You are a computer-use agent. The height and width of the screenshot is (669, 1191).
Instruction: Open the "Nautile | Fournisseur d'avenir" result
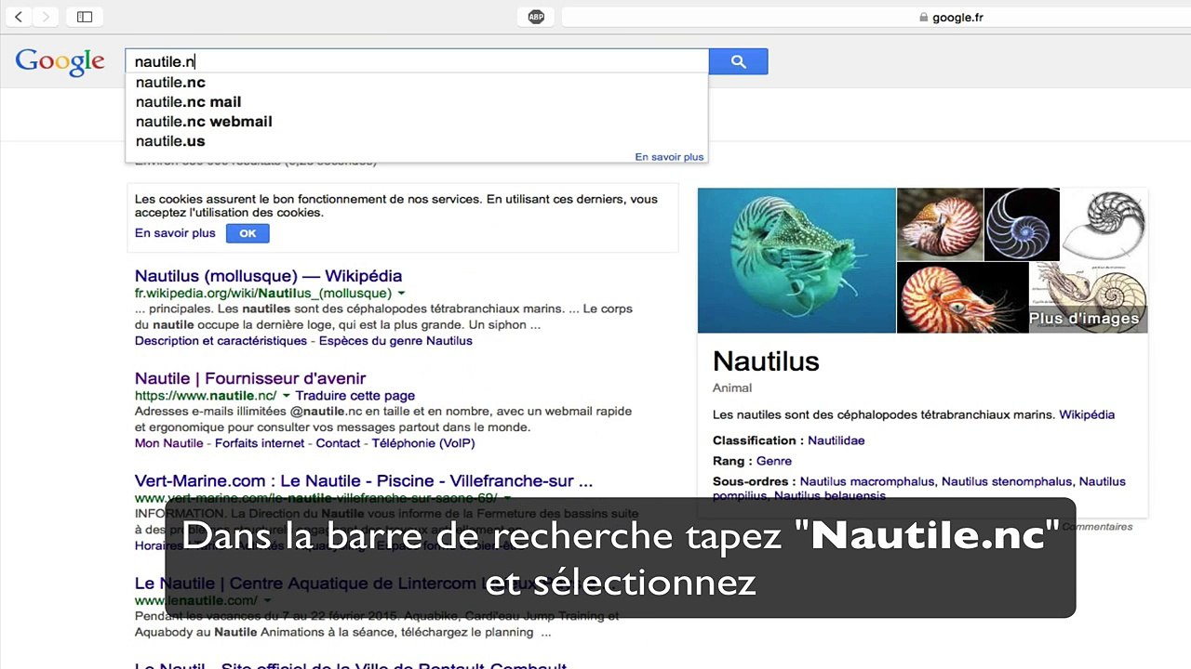[x=250, y=378]
